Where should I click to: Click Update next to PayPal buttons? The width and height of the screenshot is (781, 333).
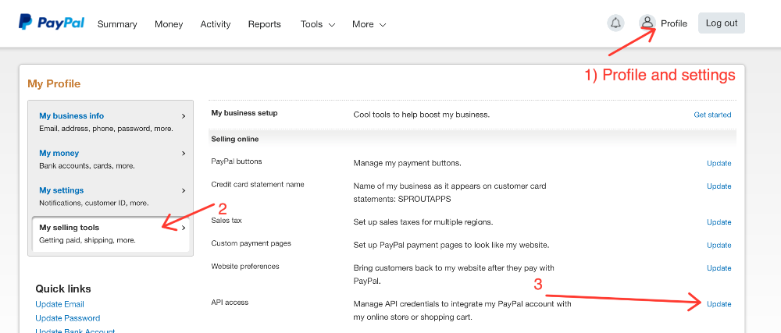[719, 164]
